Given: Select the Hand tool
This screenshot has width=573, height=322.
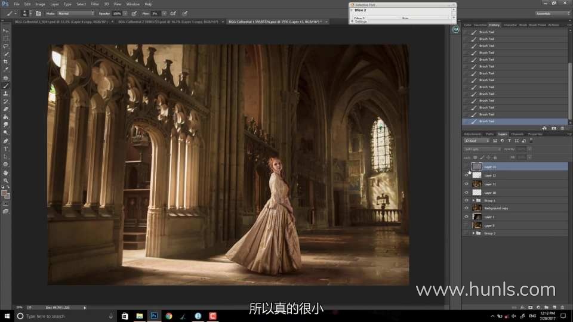Looking at the screenshot, I should (6, 172).
